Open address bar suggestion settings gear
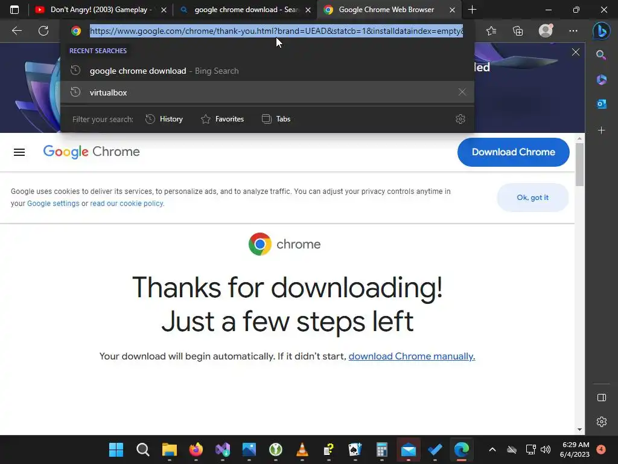 pos(460,119)
